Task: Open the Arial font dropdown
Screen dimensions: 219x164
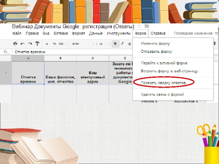Action: pyautogui.click(x=83, y=44)
